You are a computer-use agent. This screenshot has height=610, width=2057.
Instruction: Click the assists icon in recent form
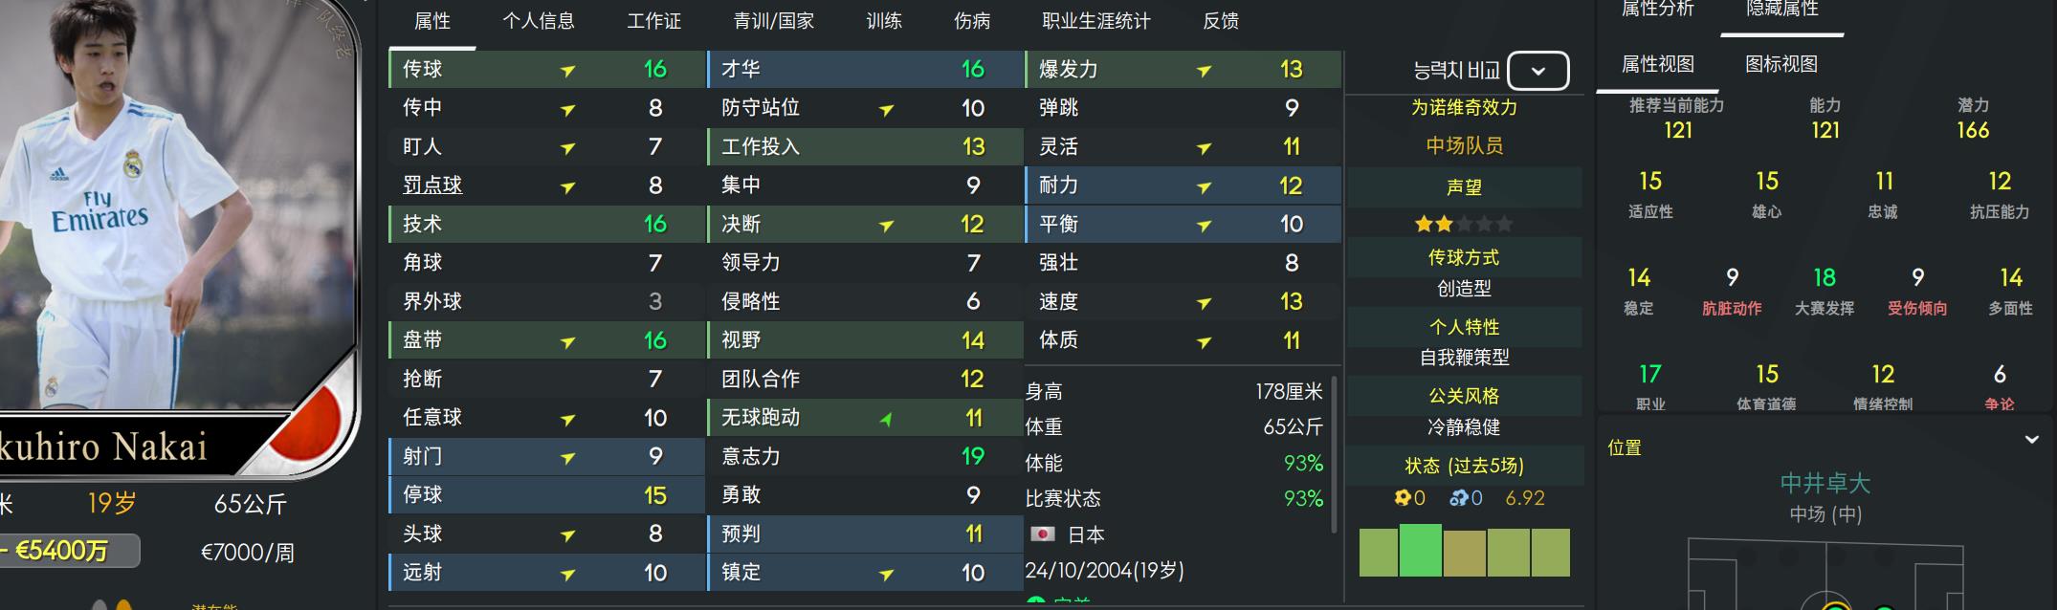click(1459, 498)
